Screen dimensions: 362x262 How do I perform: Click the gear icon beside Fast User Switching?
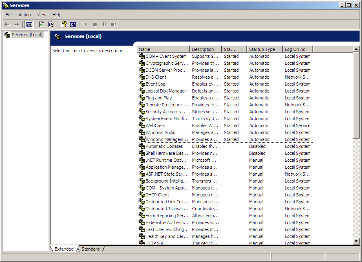pos(142,229)
